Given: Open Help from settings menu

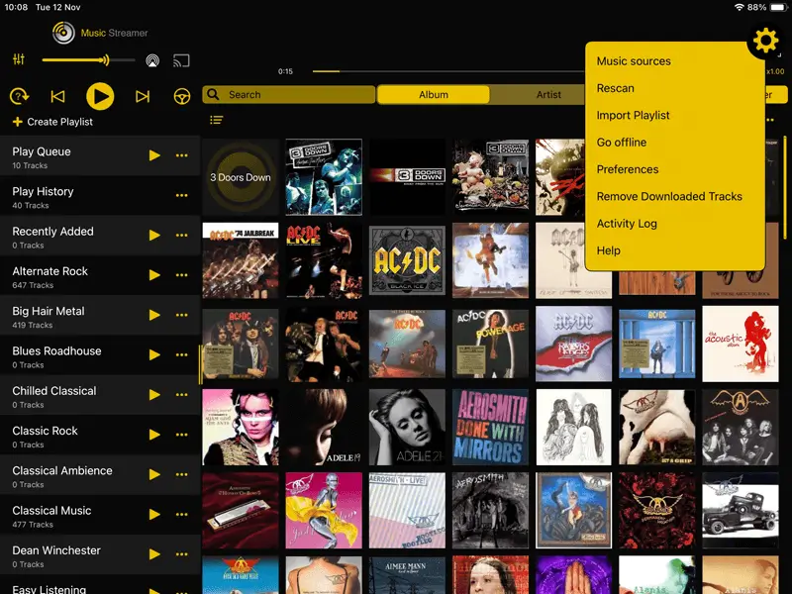Looking at the screenshot, I should click(x=608, y=250).
